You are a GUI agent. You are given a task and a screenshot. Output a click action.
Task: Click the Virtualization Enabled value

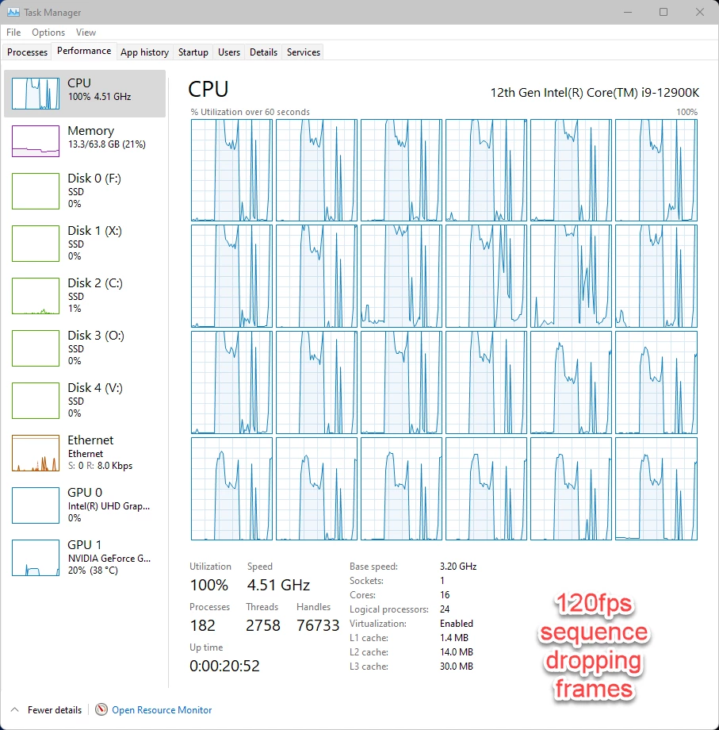tap(457, 624)
